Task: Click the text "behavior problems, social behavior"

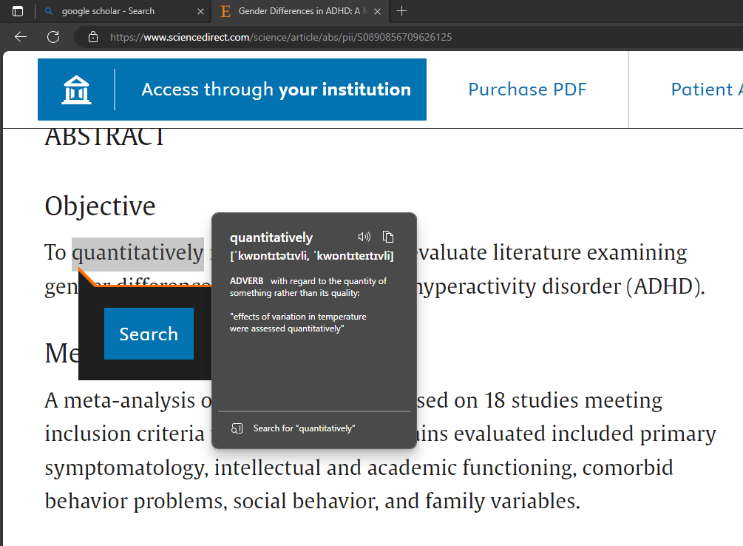Action: [211, 501]
